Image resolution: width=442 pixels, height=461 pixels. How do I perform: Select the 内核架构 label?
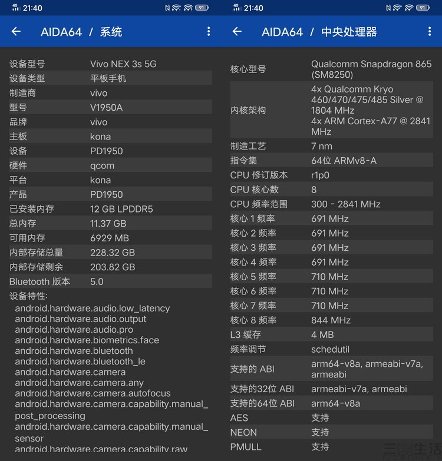(248, 110)
